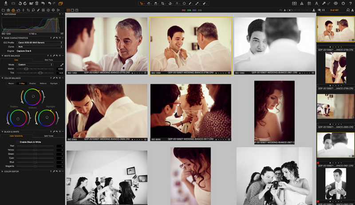
Task: Click the Undo arrow icon
Action: [x=49, y=4]
